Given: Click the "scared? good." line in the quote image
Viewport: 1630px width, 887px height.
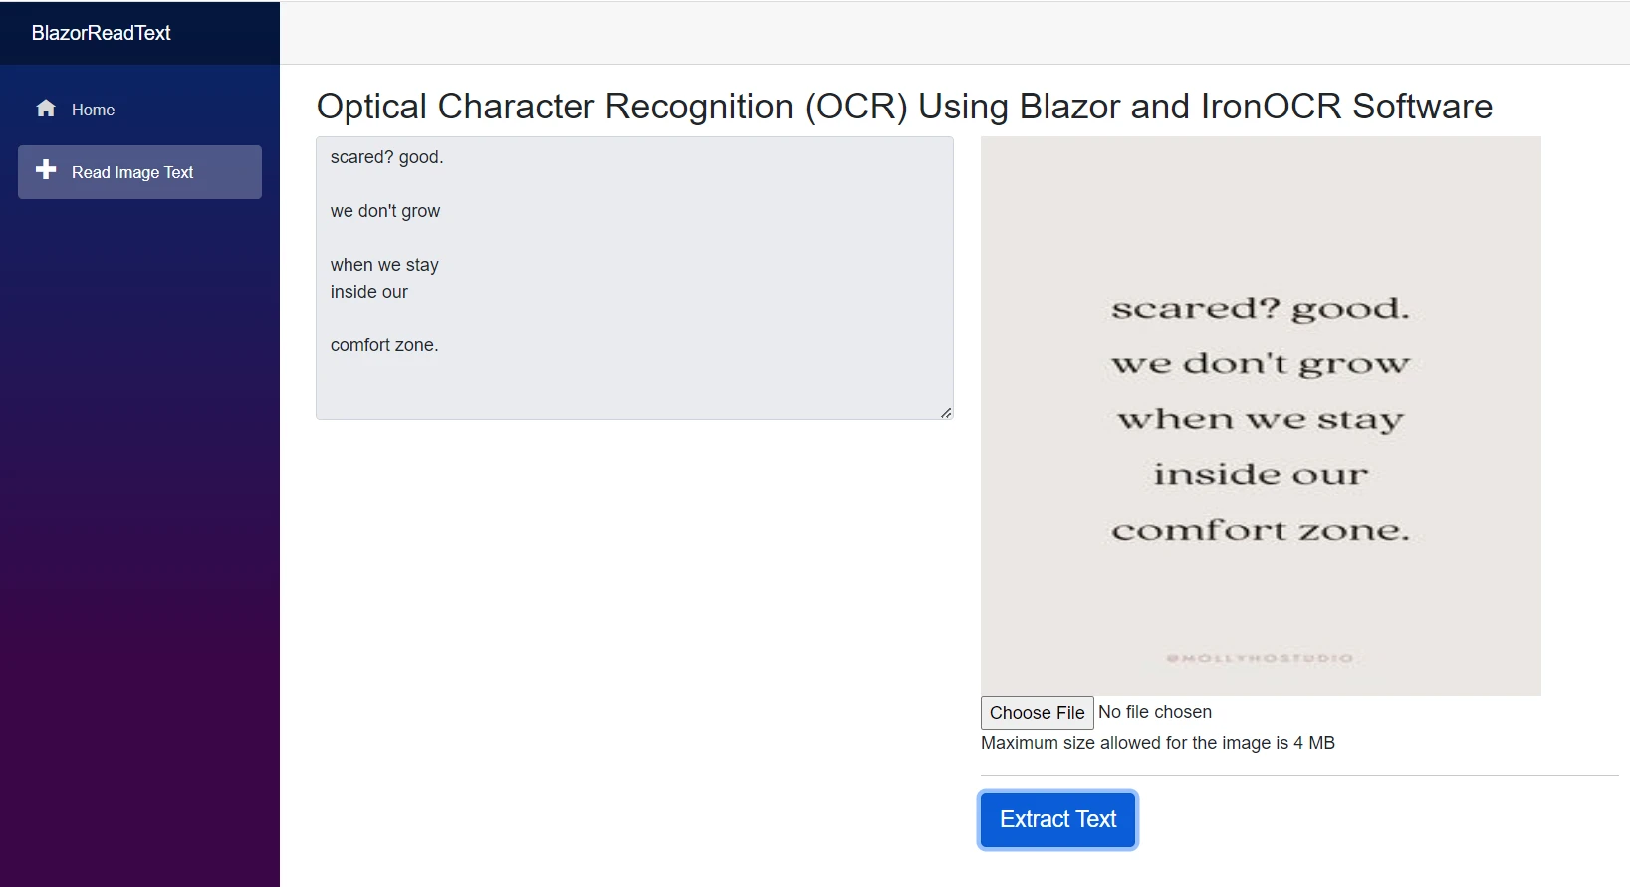Looking at the screenshot, I should pyautogui.click(x=1260, y=309).
